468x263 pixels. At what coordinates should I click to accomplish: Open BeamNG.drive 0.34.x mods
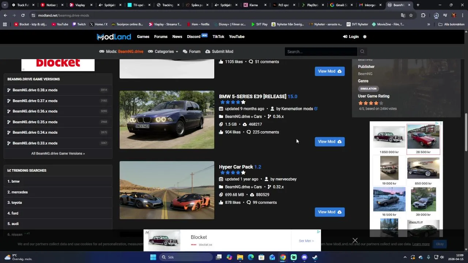pyautogui.click(x=58, y=133)
